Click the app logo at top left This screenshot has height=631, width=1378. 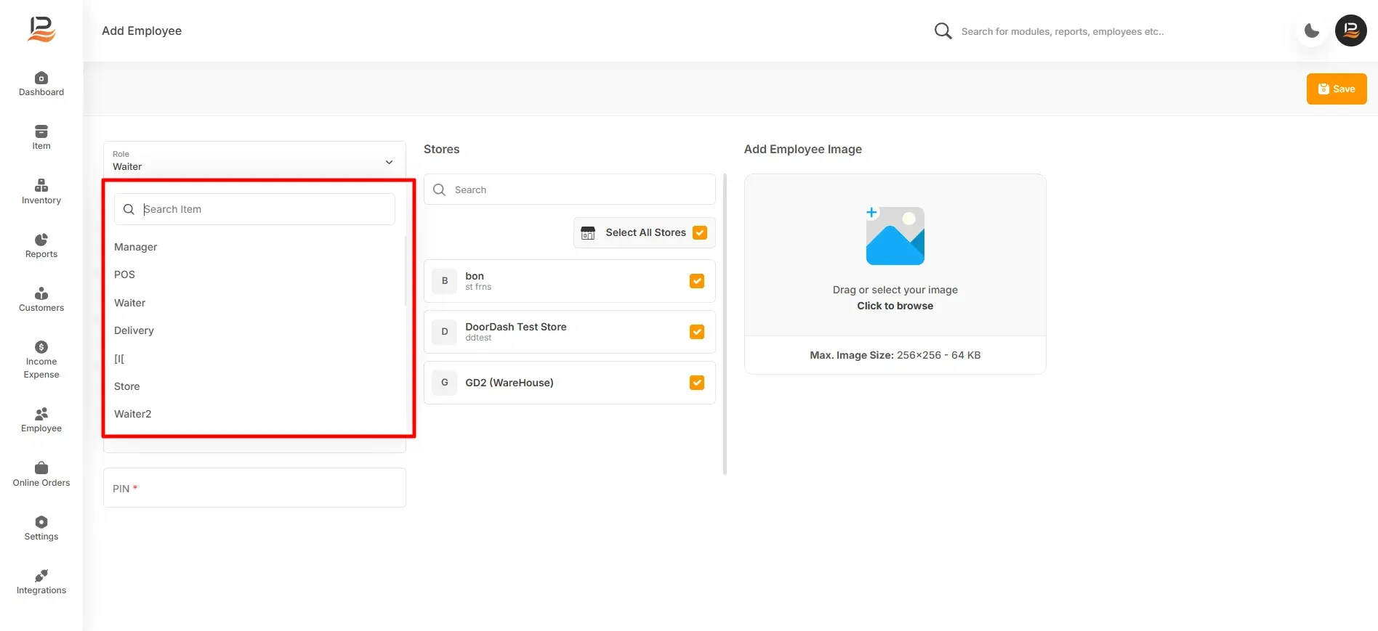(41, 30)
